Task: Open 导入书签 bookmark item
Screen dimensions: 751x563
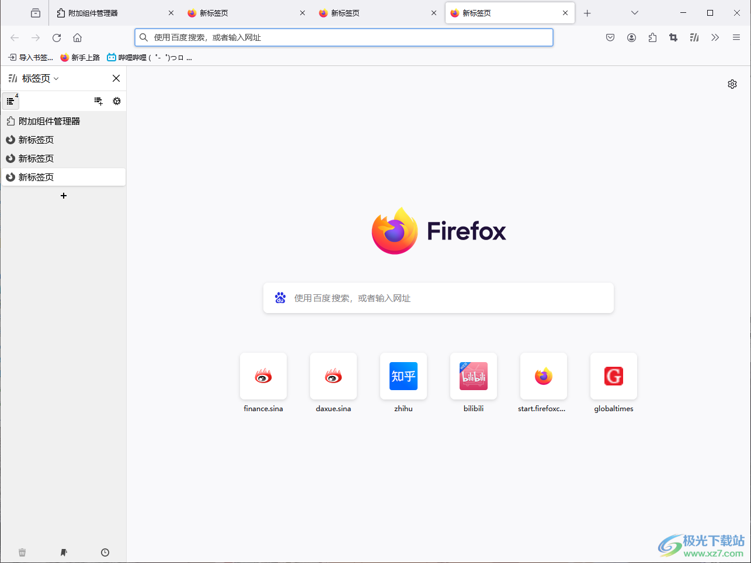Action: pos(30,57)
